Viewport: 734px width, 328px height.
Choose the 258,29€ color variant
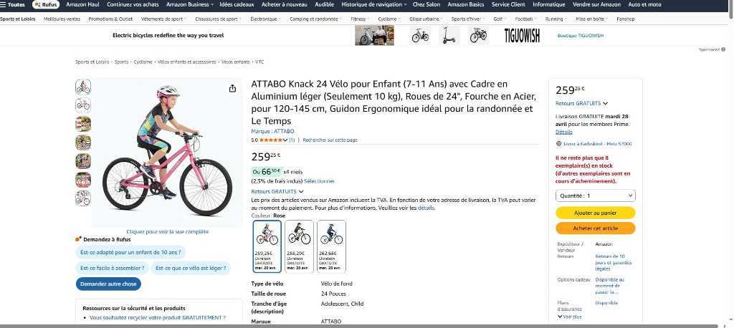tap(299, 246)
